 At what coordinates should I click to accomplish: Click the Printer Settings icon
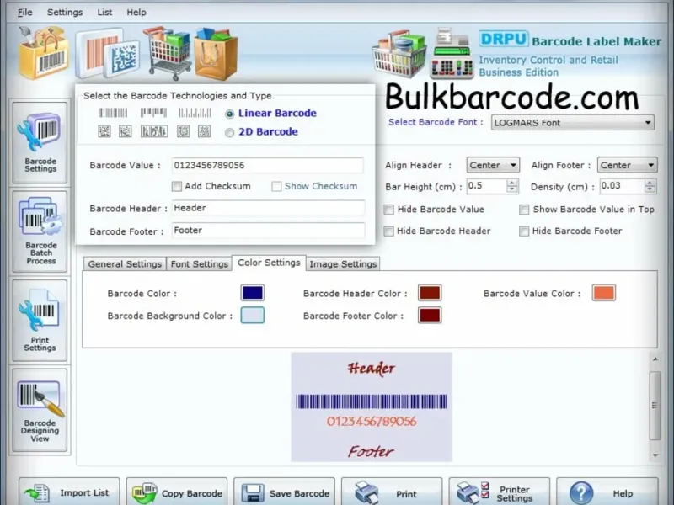[473, 492]
